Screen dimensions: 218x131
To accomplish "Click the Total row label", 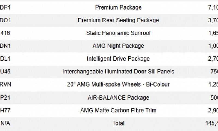I will point(118,123).
